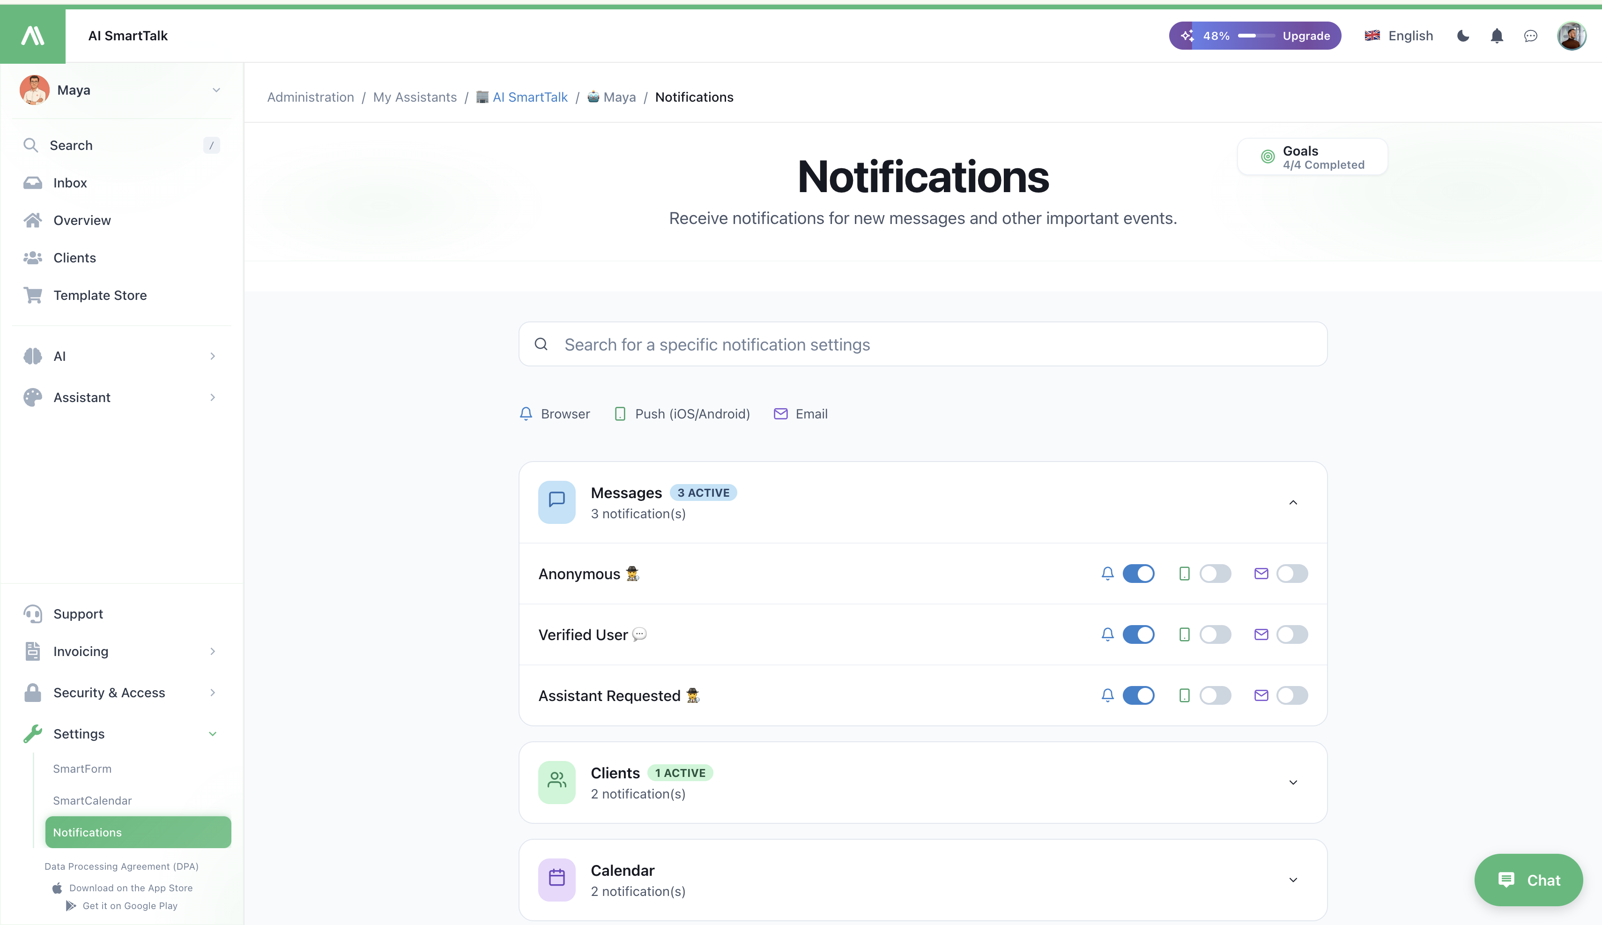
Task: Go to Overview in the sidebar
Action: pos(121,220)
